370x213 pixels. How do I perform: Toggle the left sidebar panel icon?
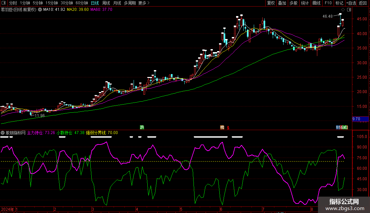[4, 3]
